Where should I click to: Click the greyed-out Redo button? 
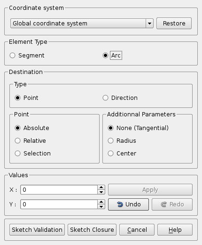click(172, 204)
